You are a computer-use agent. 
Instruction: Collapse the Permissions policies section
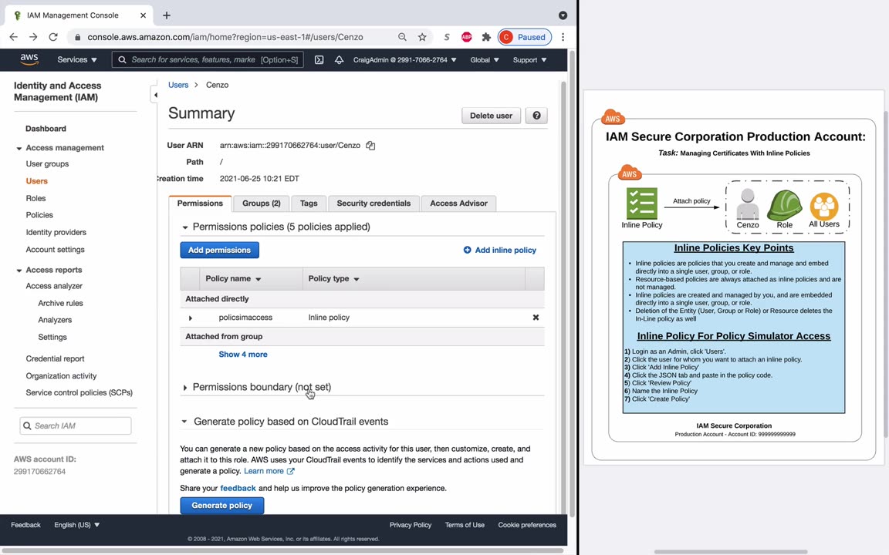click(x=185, y=227)
